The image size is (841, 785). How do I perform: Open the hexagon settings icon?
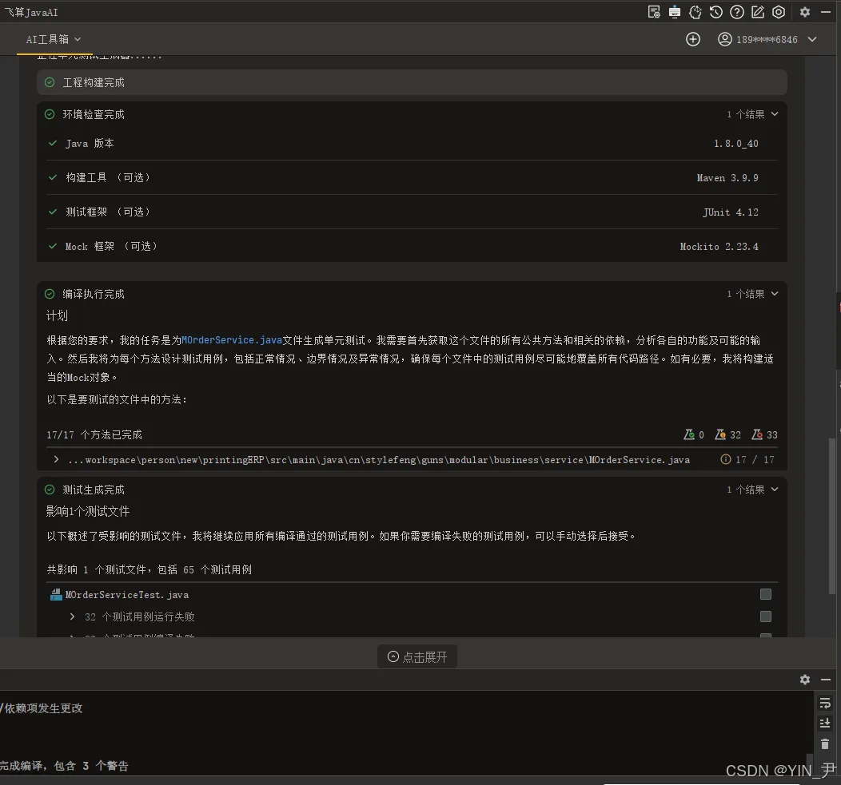pyautogui.click(x=779, y=12)
